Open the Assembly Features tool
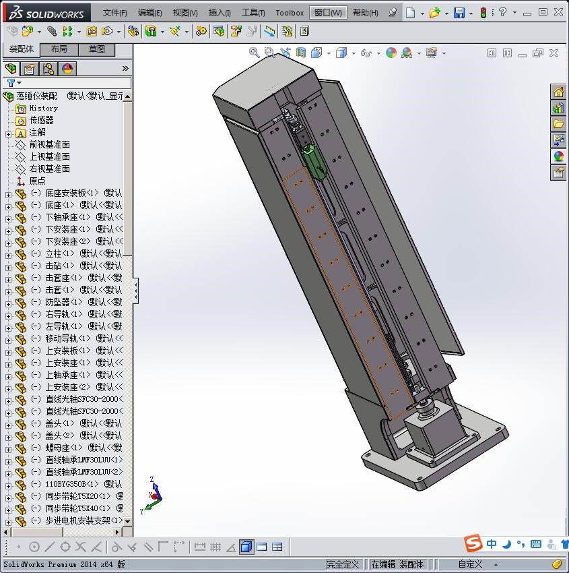This screenshot has width=569, height=573. (151, 32)
